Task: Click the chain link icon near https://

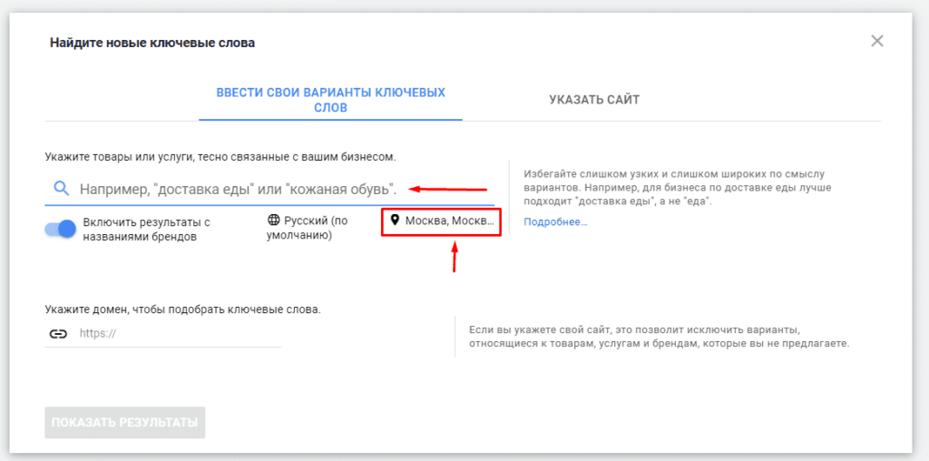Action: [57, 334]
